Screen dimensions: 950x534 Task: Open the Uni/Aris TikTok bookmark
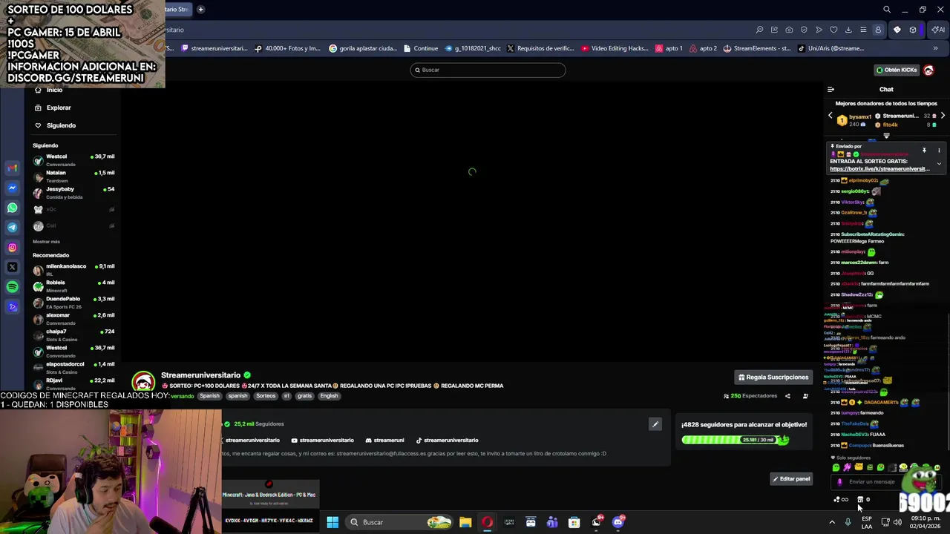[x=831, y=48]
